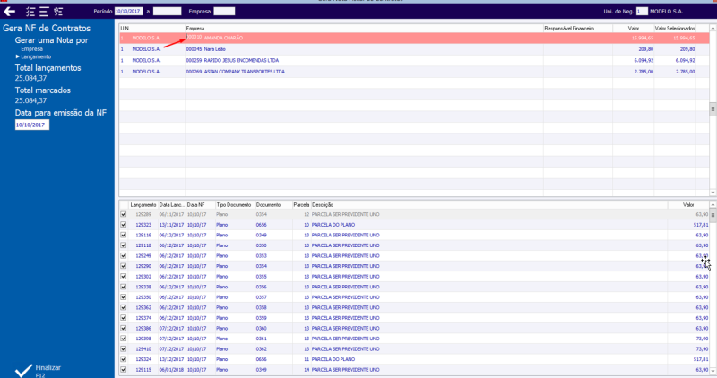Uncheck row 129374 checkbox
Screen dimensions: 717x378
click(124, 318)
